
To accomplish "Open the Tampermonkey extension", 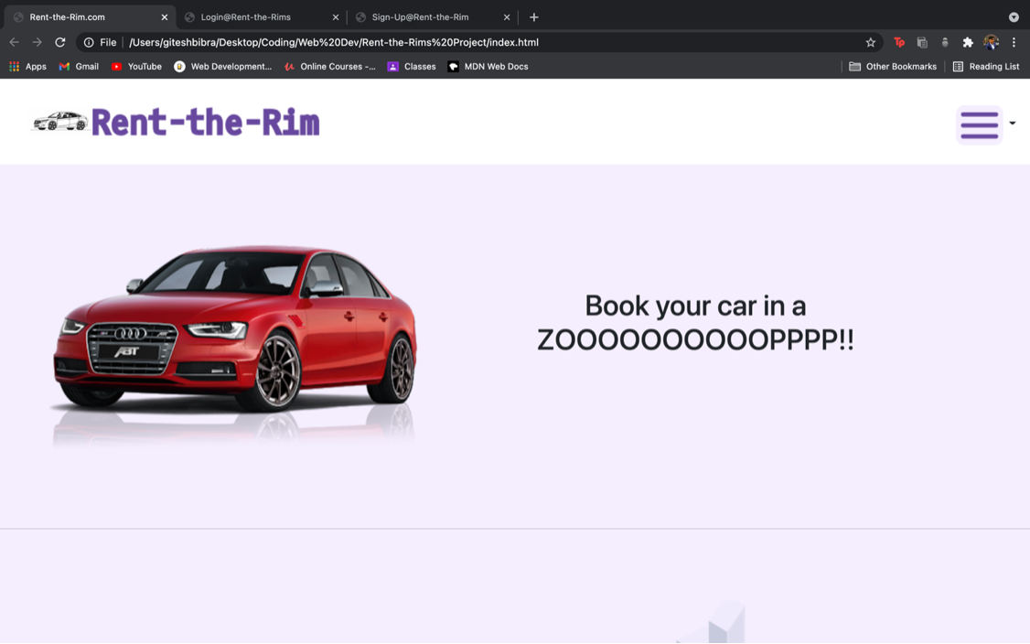I will tap(899, 42).
